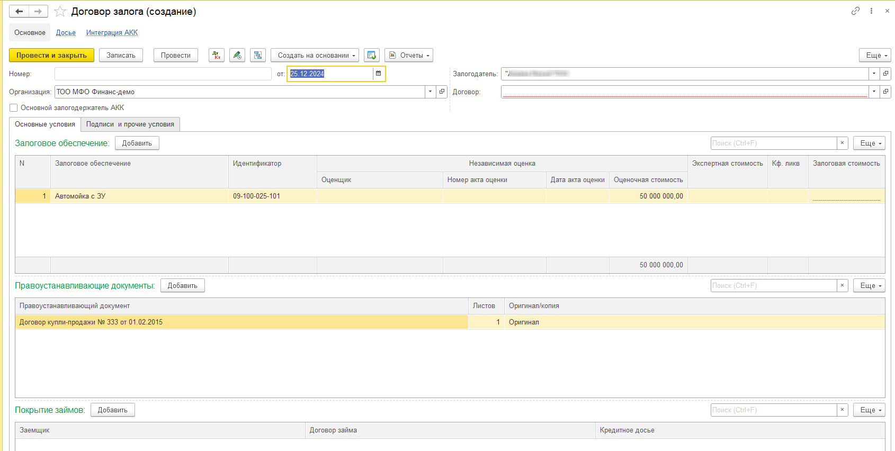Screen dimensions: 895x451
Task: Click Залоговое обеспечение column header
Action: [139, 172]
